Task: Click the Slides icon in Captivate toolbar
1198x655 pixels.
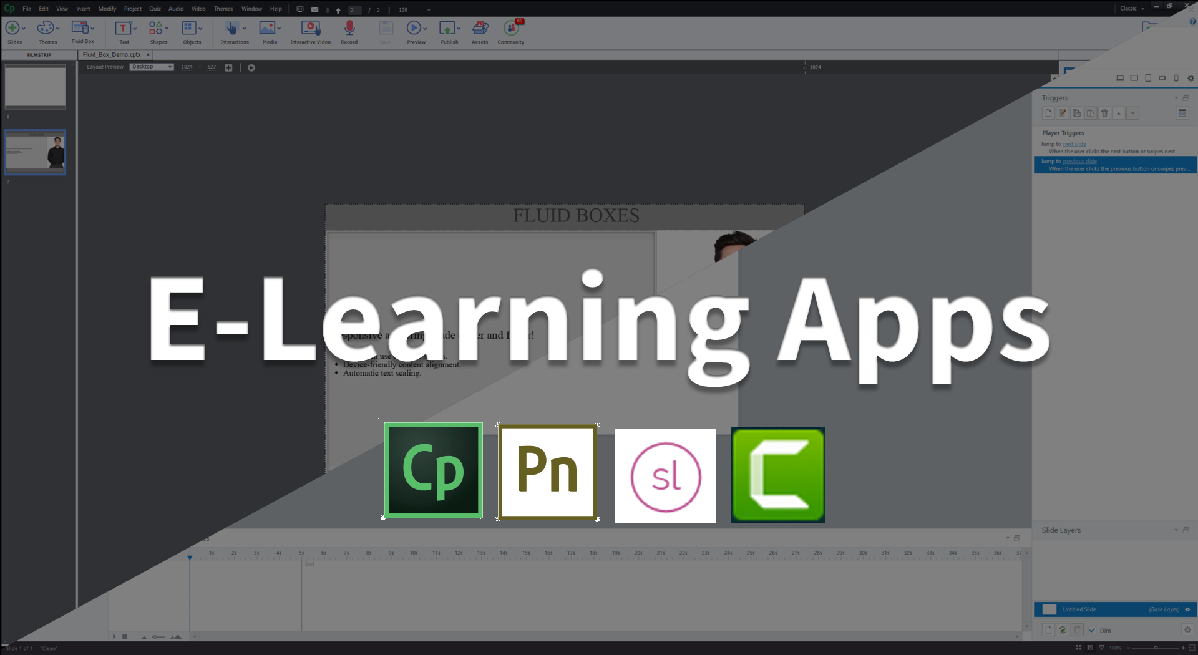Action: coord(12,28)
